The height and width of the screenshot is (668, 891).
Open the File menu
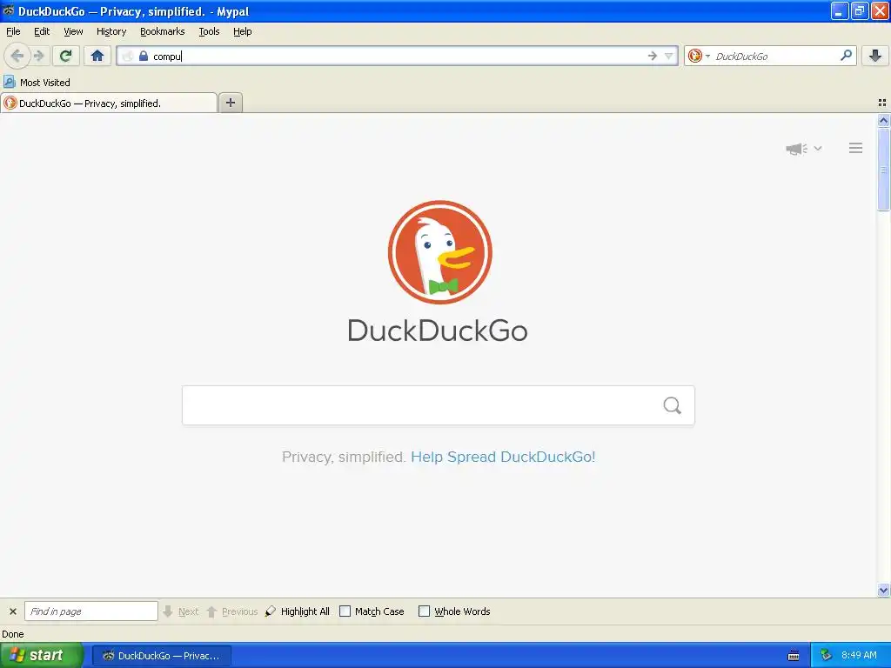(x=13, y=32)
